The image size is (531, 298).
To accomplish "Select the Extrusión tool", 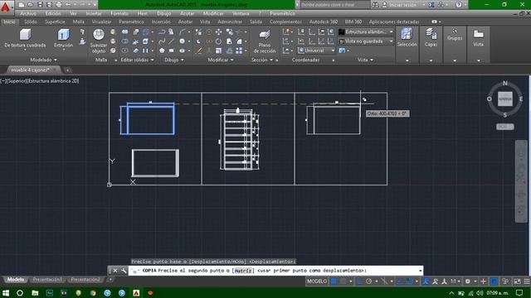I will (x=63, y=38).
